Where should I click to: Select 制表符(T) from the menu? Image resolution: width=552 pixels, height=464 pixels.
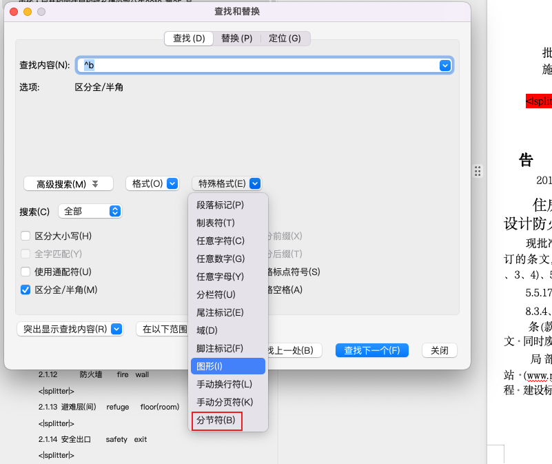click(216, 223)
